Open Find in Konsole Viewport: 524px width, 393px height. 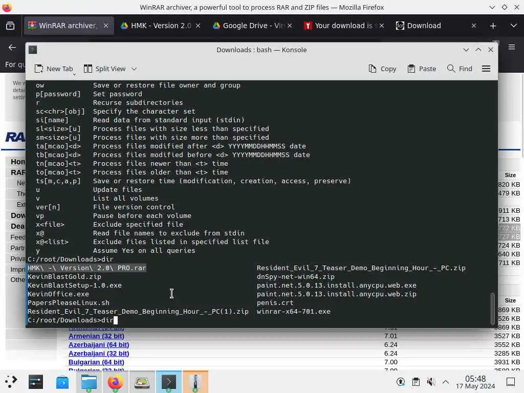pyautogui.click(x=460, y=69)
